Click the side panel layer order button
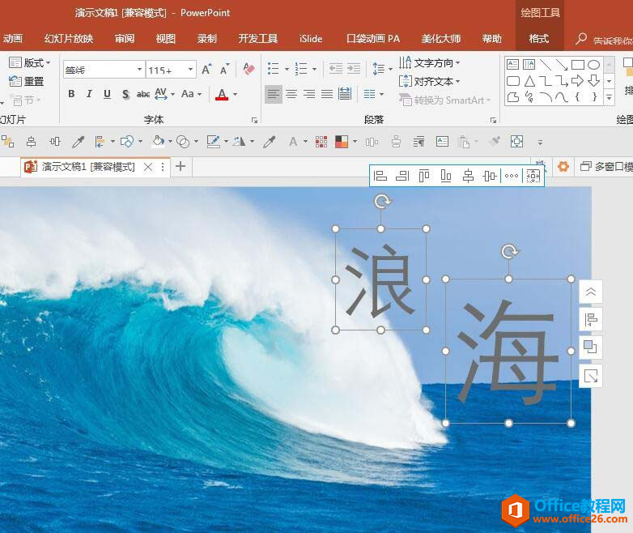The height and width of the screenshot is (533, 633). pyautogui.click(x=591, y=348)
